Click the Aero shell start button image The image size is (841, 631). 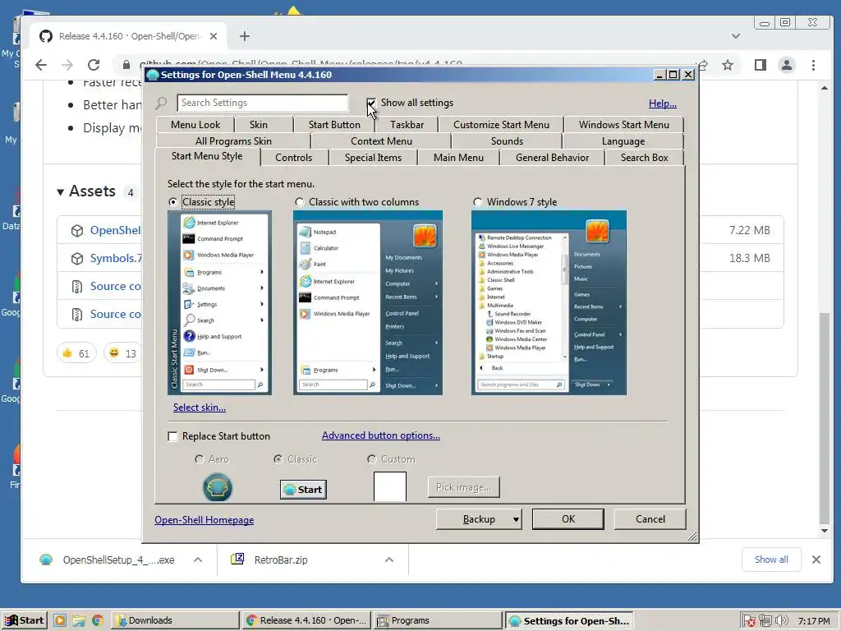[217, 486]
